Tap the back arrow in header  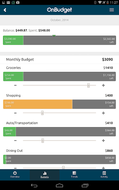tap(5, 10)
